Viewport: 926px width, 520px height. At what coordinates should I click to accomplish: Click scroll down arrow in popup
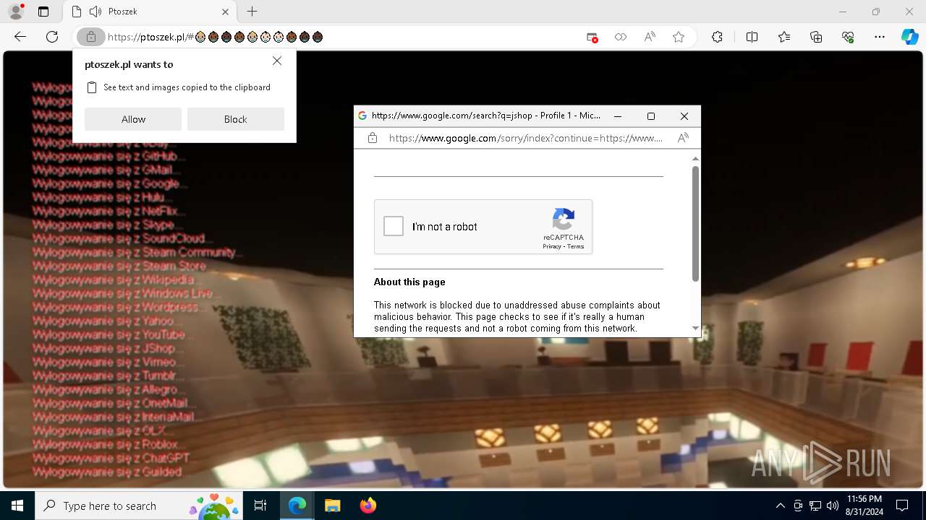695,328
